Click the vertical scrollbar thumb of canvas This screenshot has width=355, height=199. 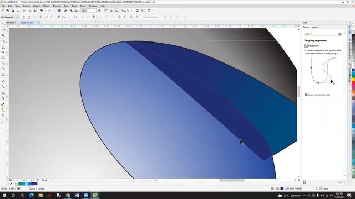298,91
